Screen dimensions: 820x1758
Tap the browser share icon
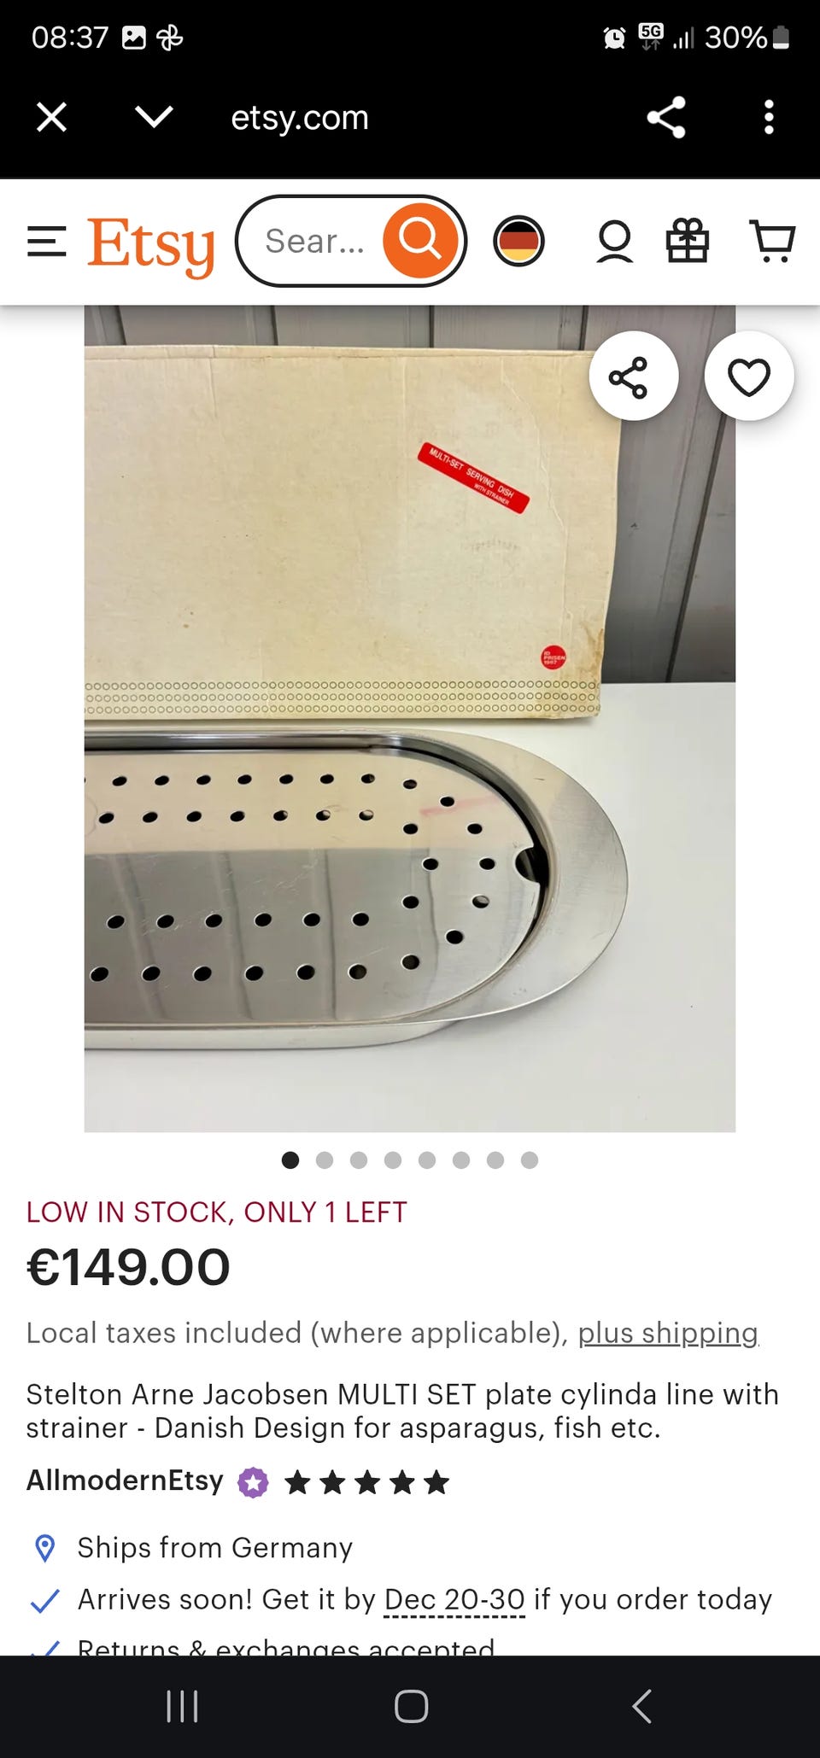(666, 117)
